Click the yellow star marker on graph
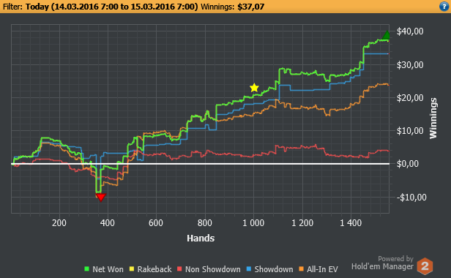451x278 pixels. pyautogui.click(x=254, y=88)
